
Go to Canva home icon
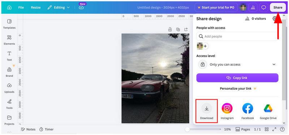[x=9, y=8]
